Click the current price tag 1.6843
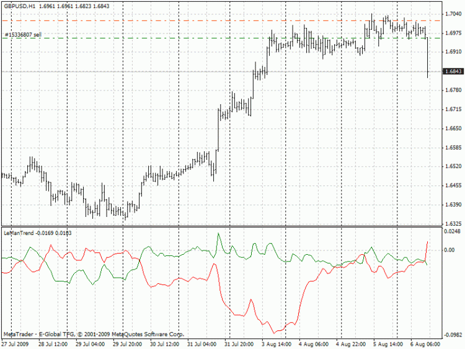This screenshot has height=349, width=465. tap(452, 72)
